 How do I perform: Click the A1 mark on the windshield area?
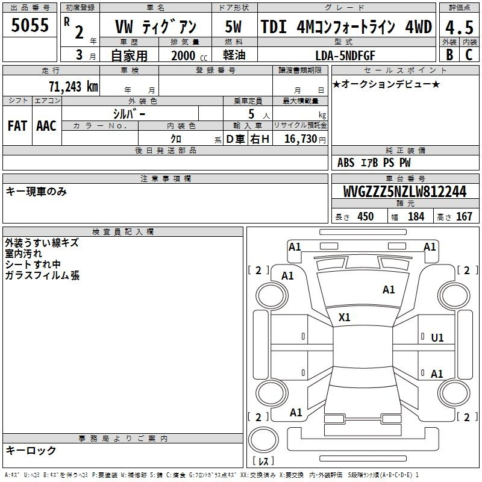pyautogui.click(x=389, y=290)
